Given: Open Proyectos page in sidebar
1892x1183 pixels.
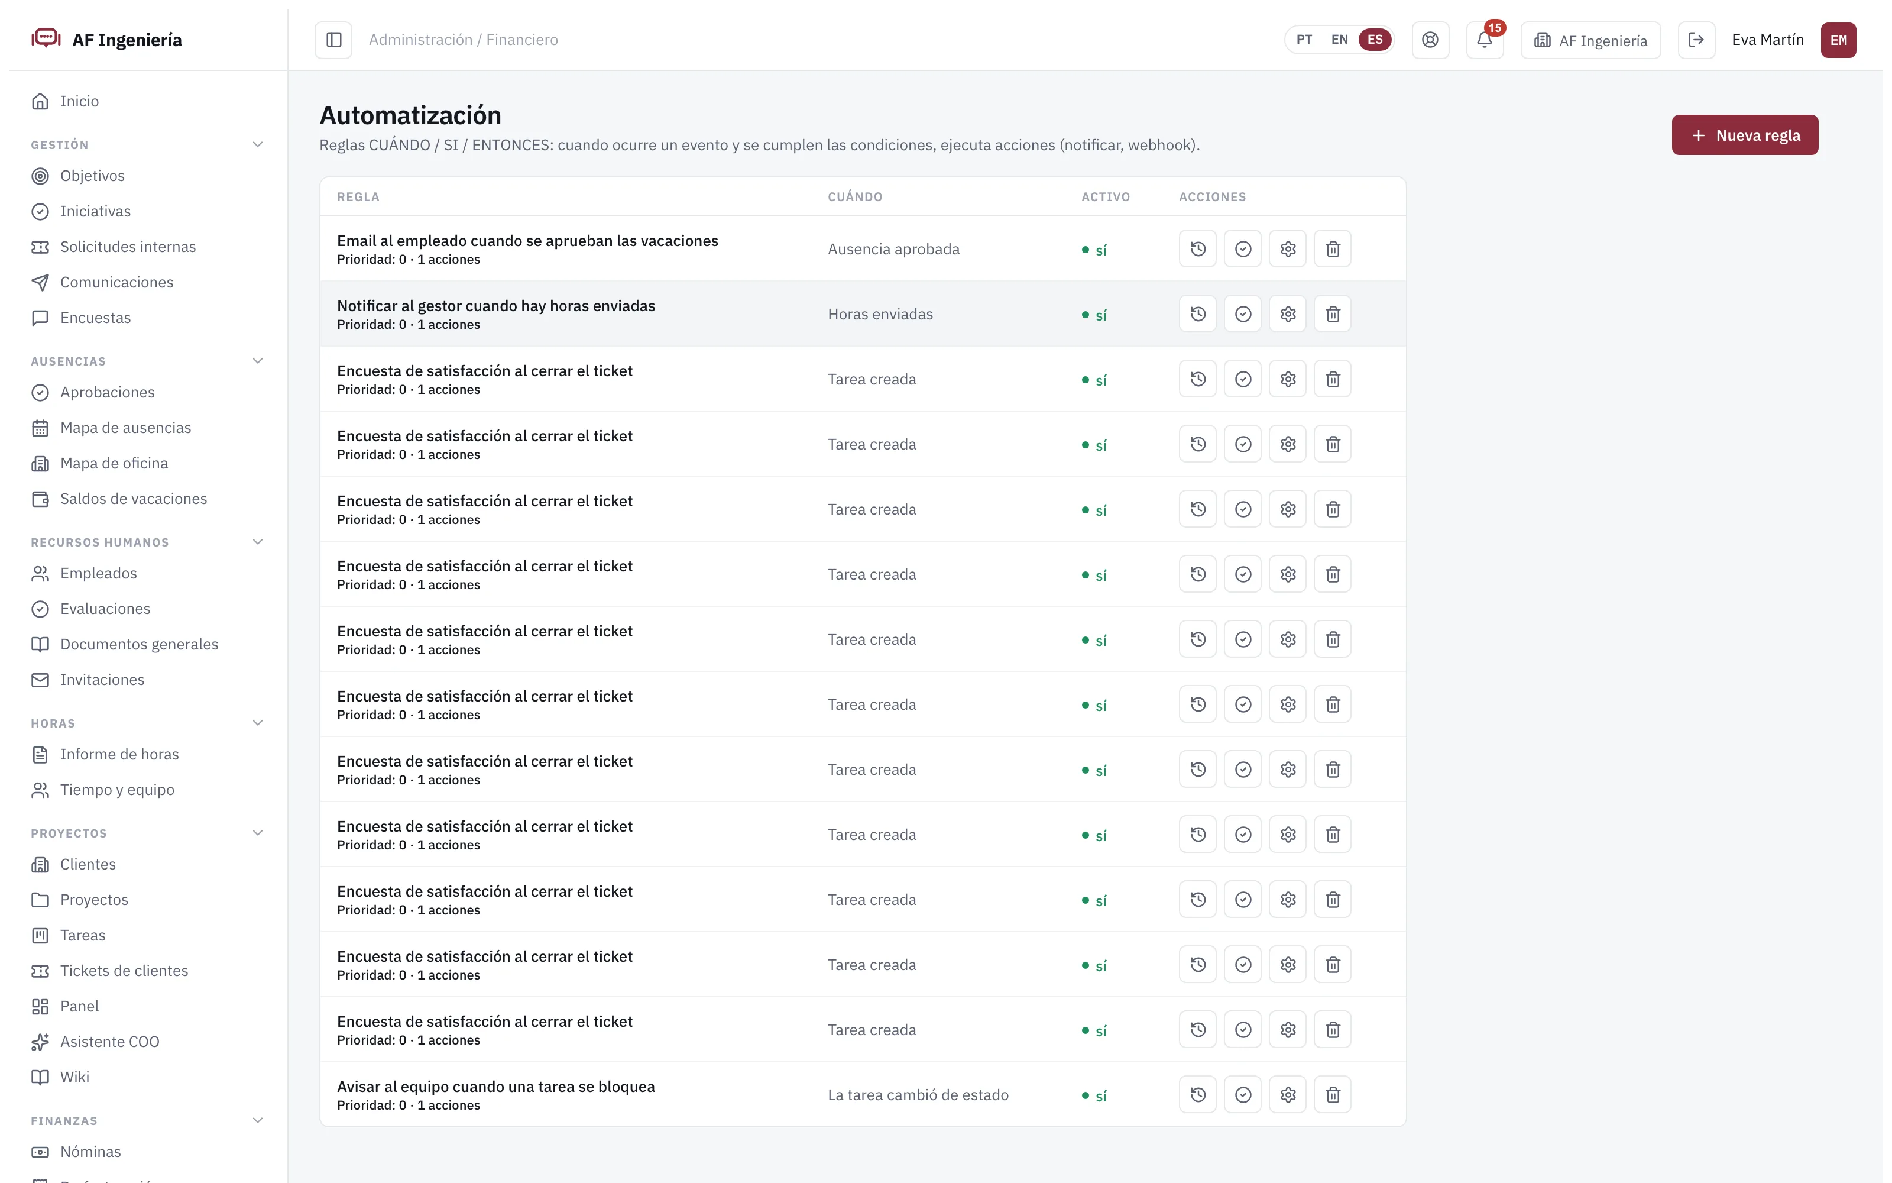Looking at the screenshot, I should [94, 900].
